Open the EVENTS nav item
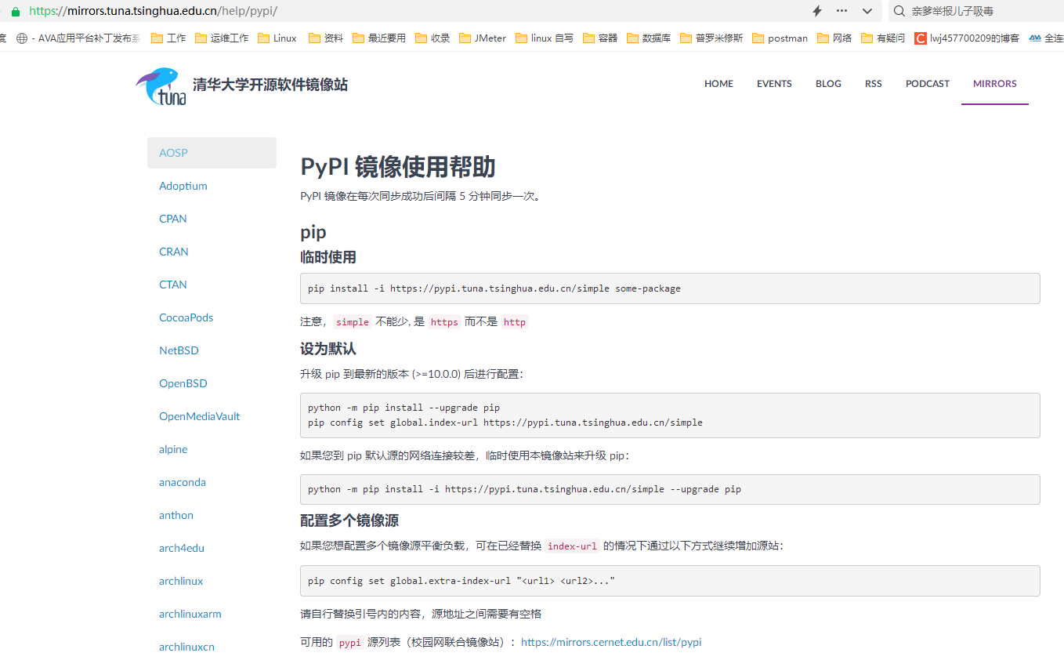 (774, 84)
